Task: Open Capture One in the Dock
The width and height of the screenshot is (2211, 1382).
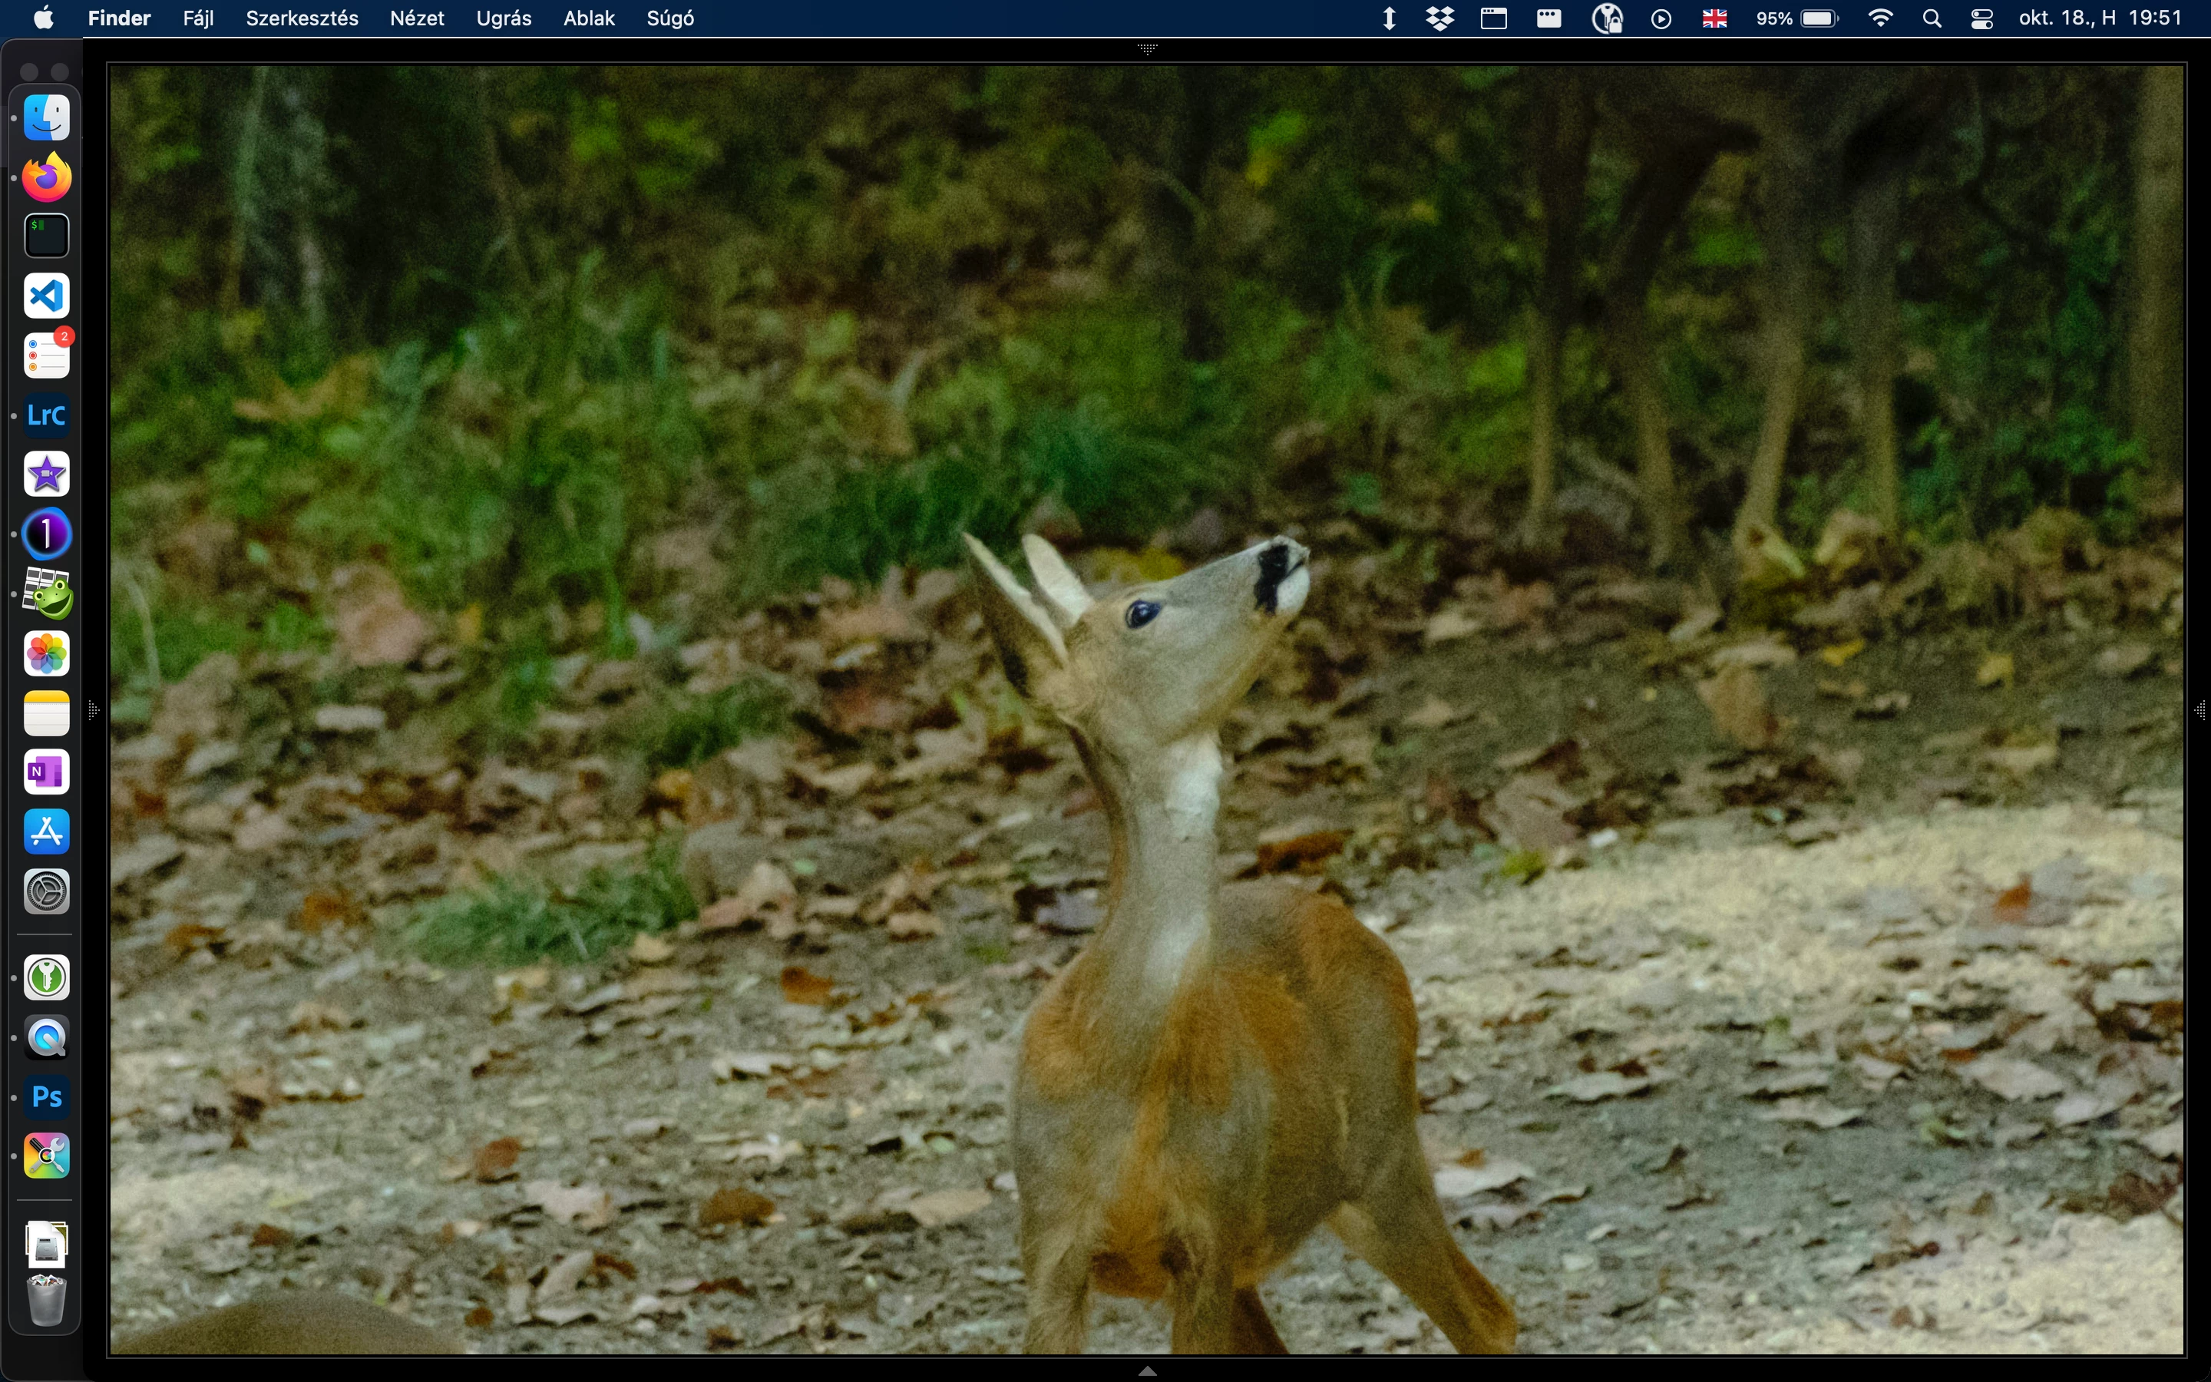Action: 47,534
